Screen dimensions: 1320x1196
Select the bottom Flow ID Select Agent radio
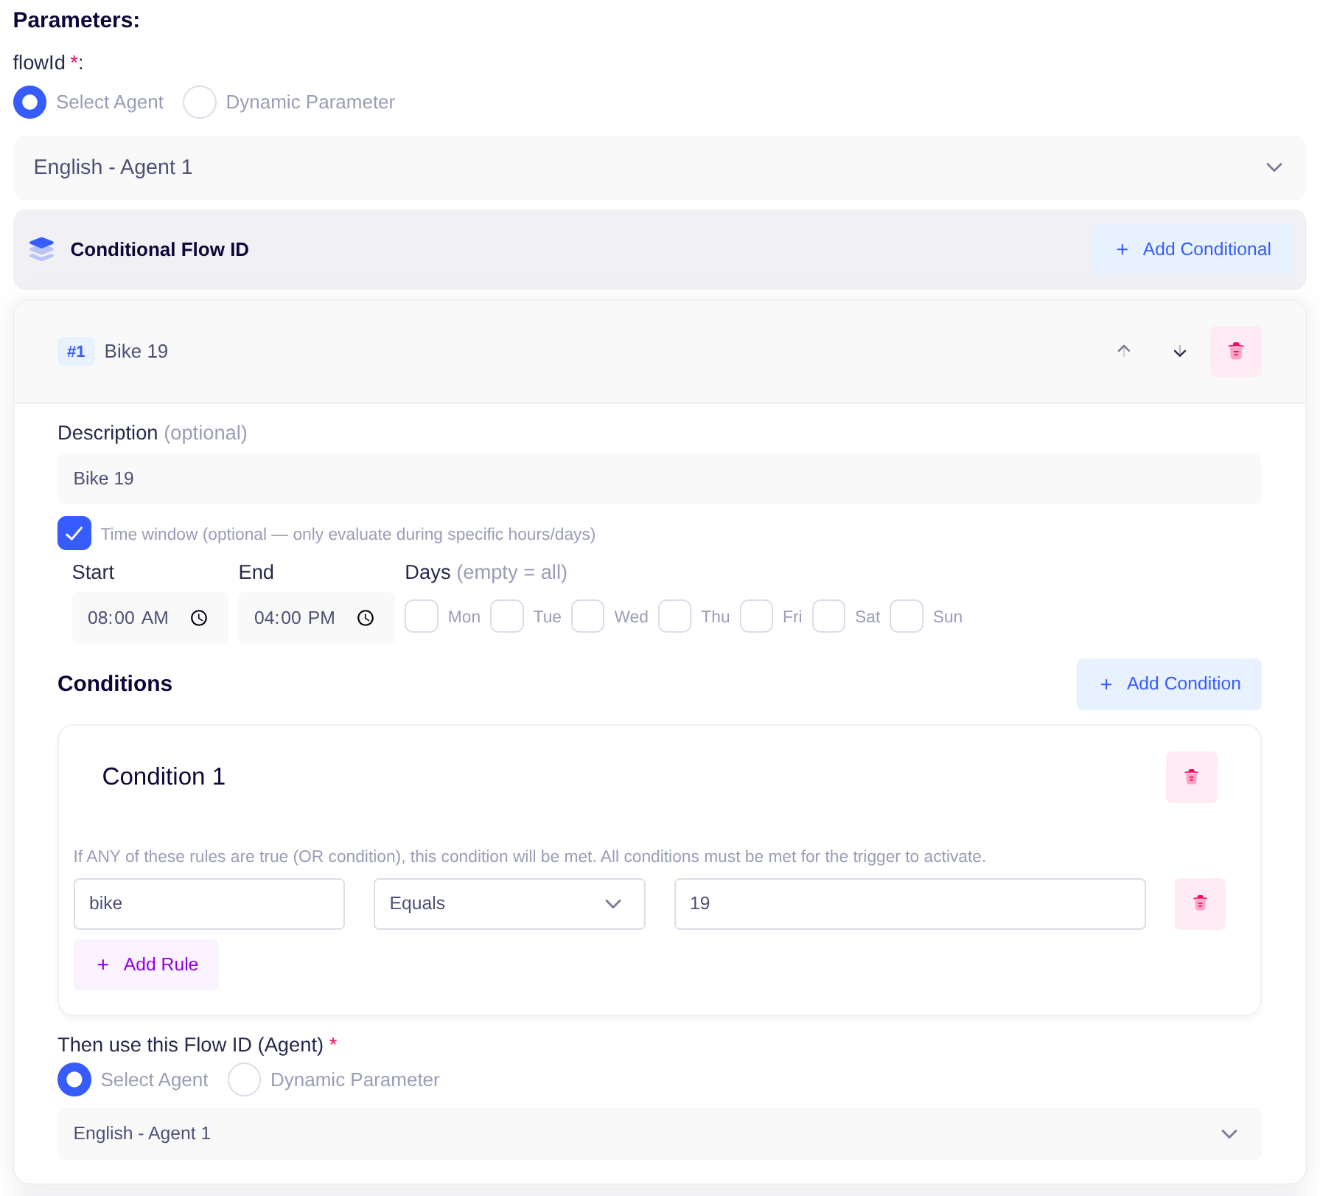point(74,1079)
